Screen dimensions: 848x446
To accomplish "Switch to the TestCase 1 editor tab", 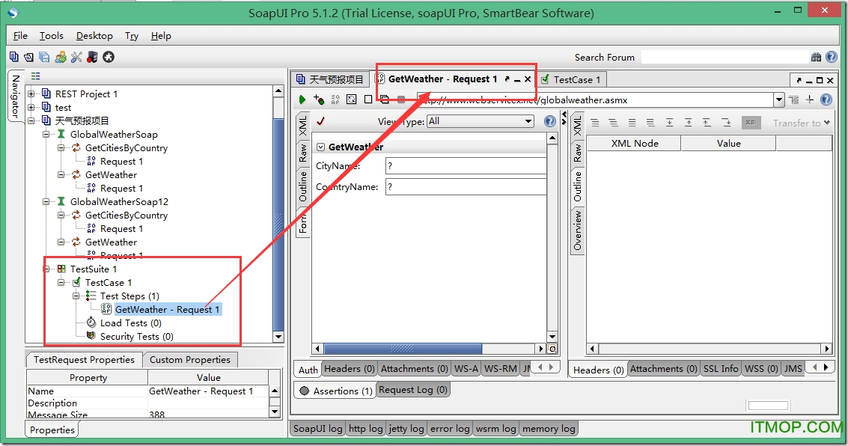I will 572,79.
